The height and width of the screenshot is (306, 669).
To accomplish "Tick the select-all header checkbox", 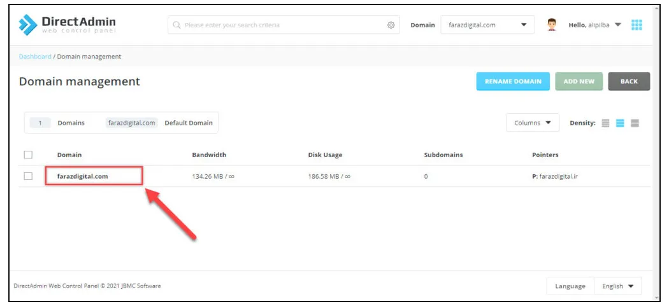I will pos(28,155).
